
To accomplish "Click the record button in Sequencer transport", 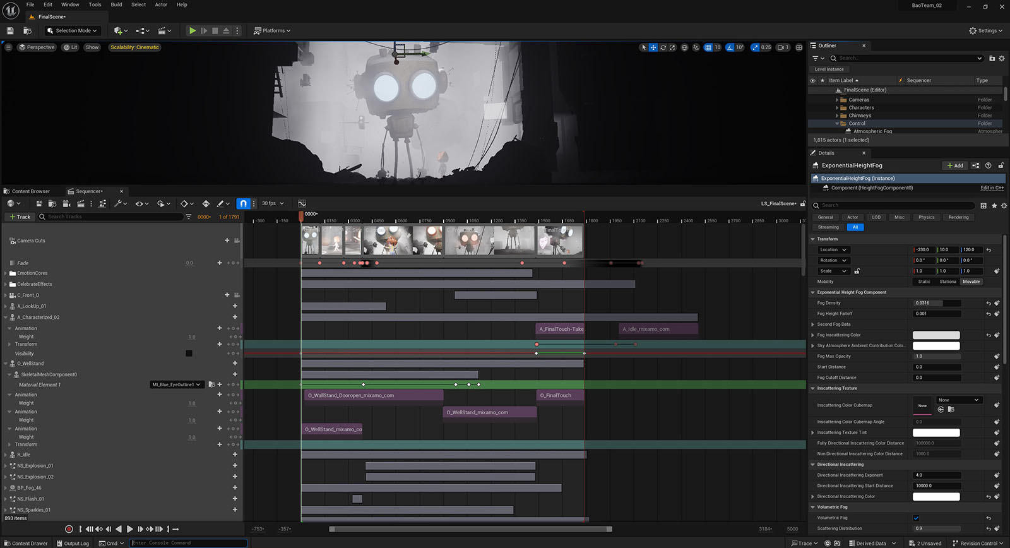I will 69,529.
